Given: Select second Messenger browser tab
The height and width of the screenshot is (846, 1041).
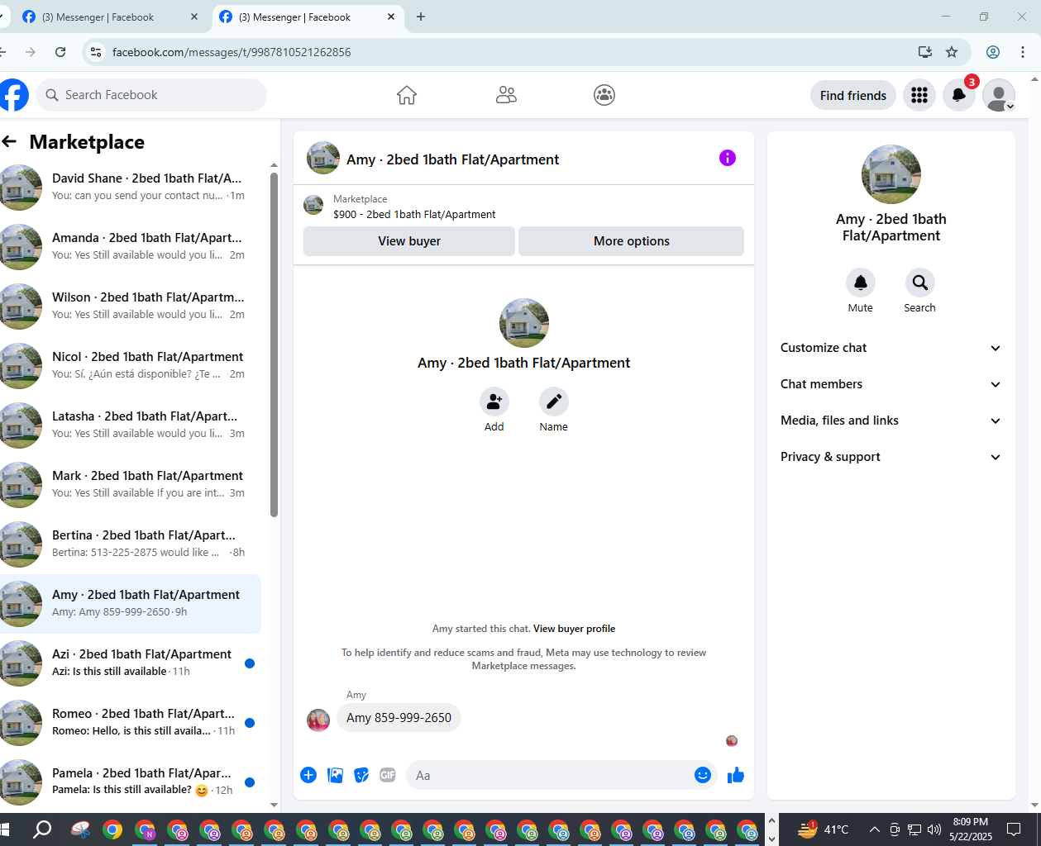Looking at the screenshot, I should (x=307, y=17).
